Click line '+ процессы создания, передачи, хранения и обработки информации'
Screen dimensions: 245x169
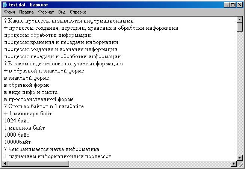pos(91,28)
